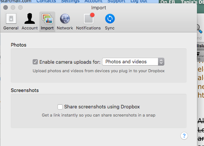Uncheck Enable camera uploads checkbox
204x146 pixels.
[35, 62]
